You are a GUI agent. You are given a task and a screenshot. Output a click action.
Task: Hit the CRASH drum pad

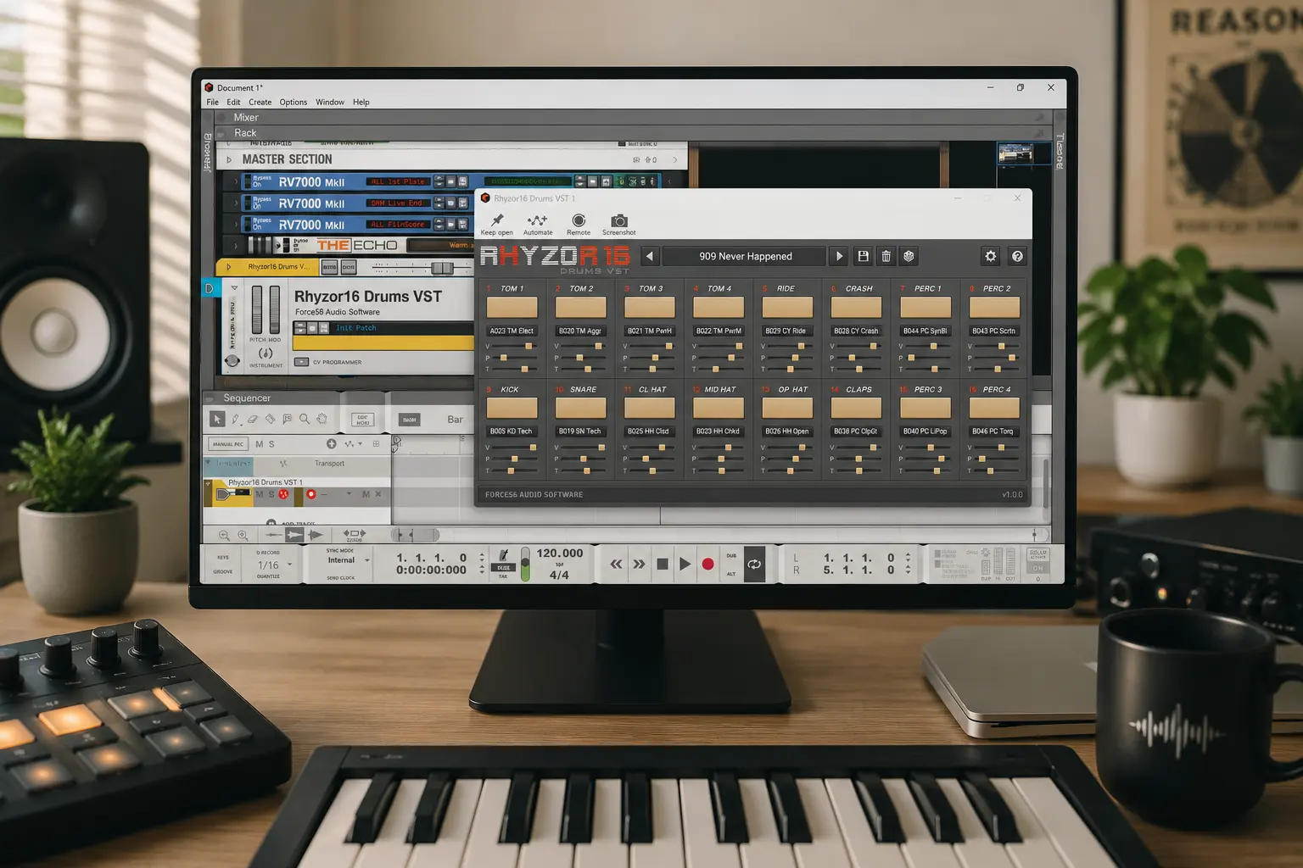click(857, 307)
